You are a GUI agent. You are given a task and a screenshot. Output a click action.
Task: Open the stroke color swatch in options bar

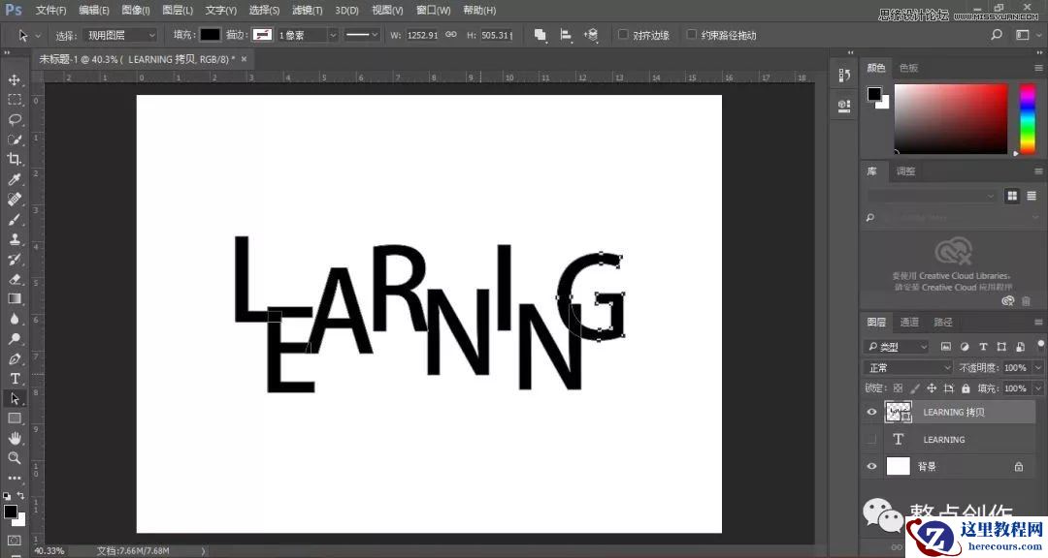262,35
